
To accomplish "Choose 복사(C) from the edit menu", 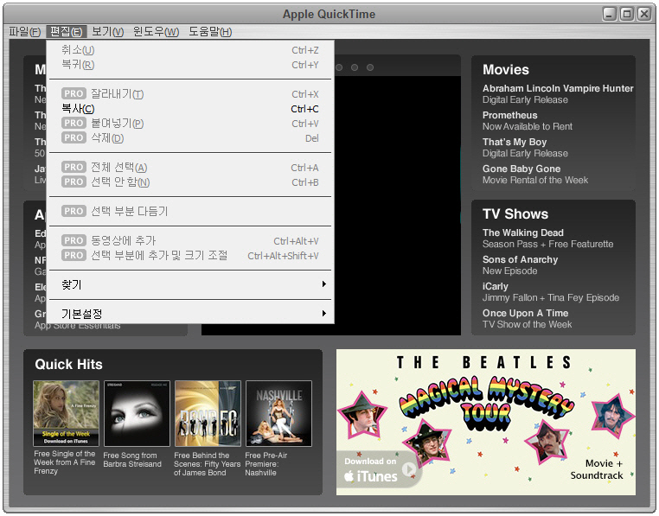I will coord(190,109).
